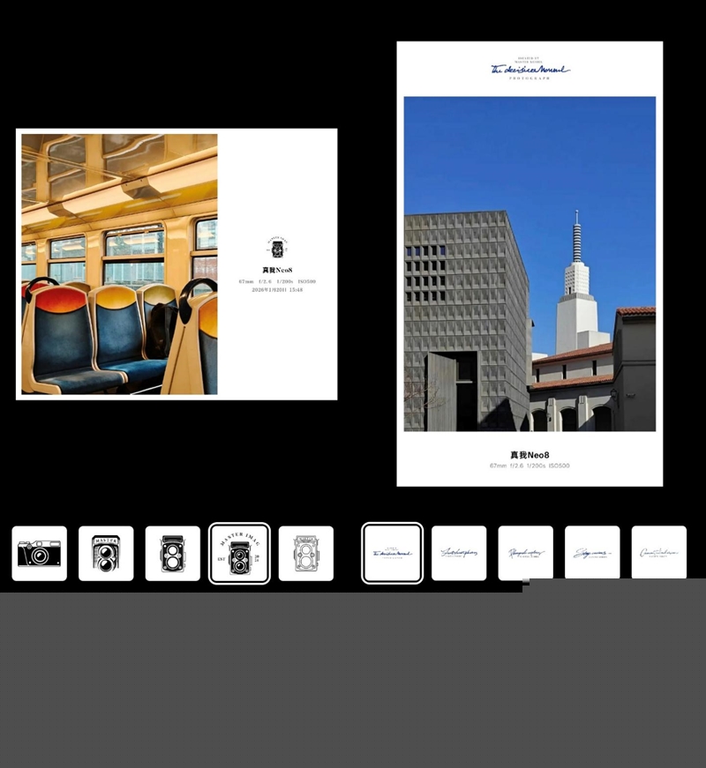Click the camera badge logo on left card
This screenshot has width=706, height=768.
tap(277, 248)
